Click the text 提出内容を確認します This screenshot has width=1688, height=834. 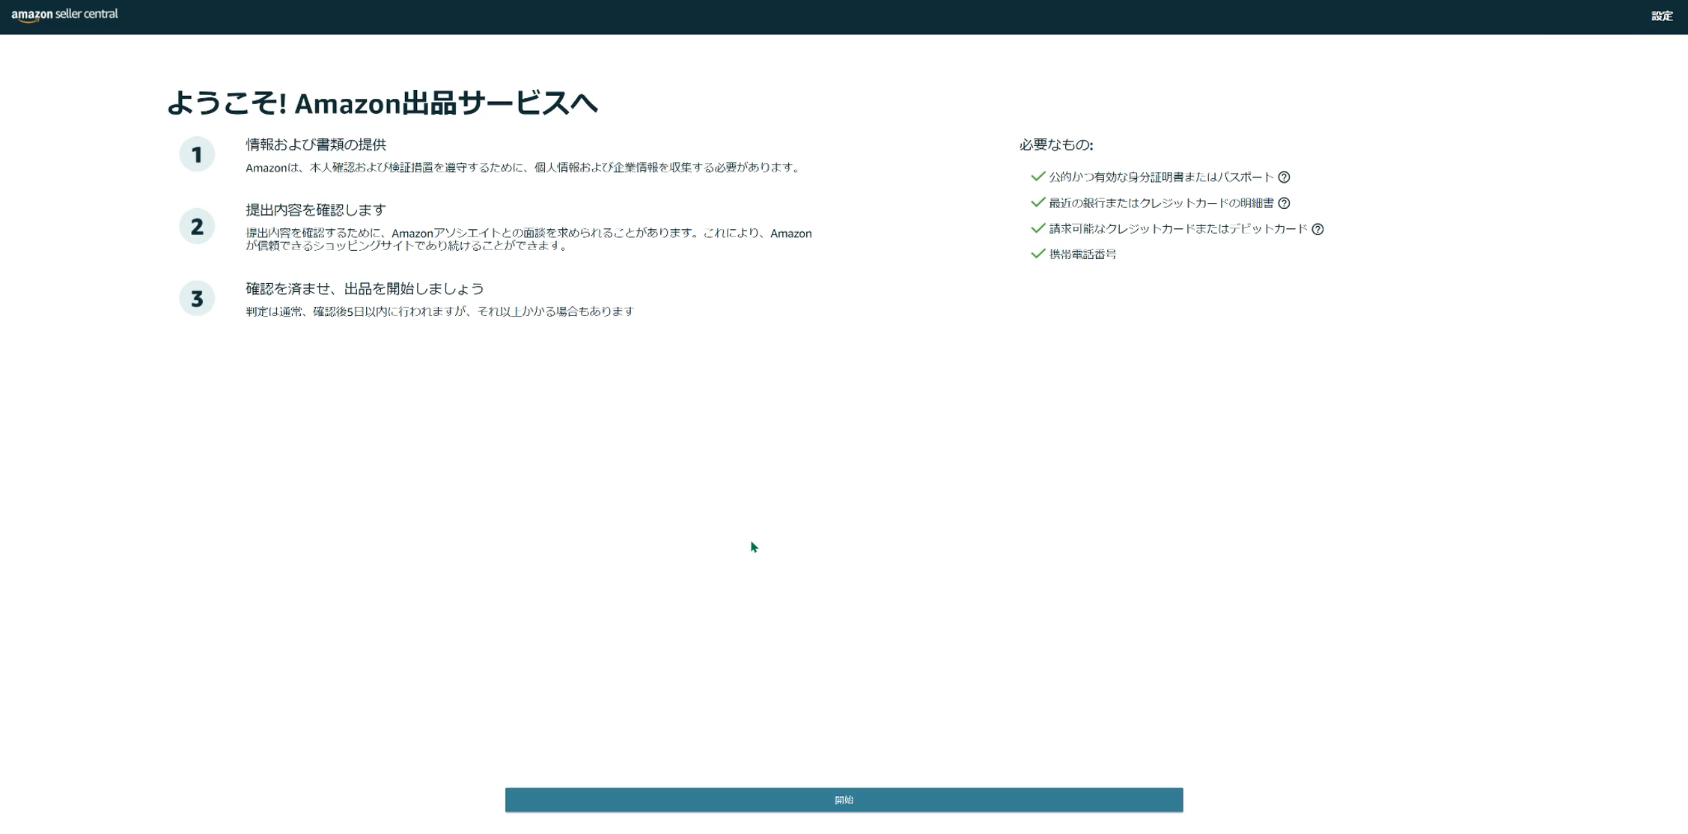tap(316, 210)
